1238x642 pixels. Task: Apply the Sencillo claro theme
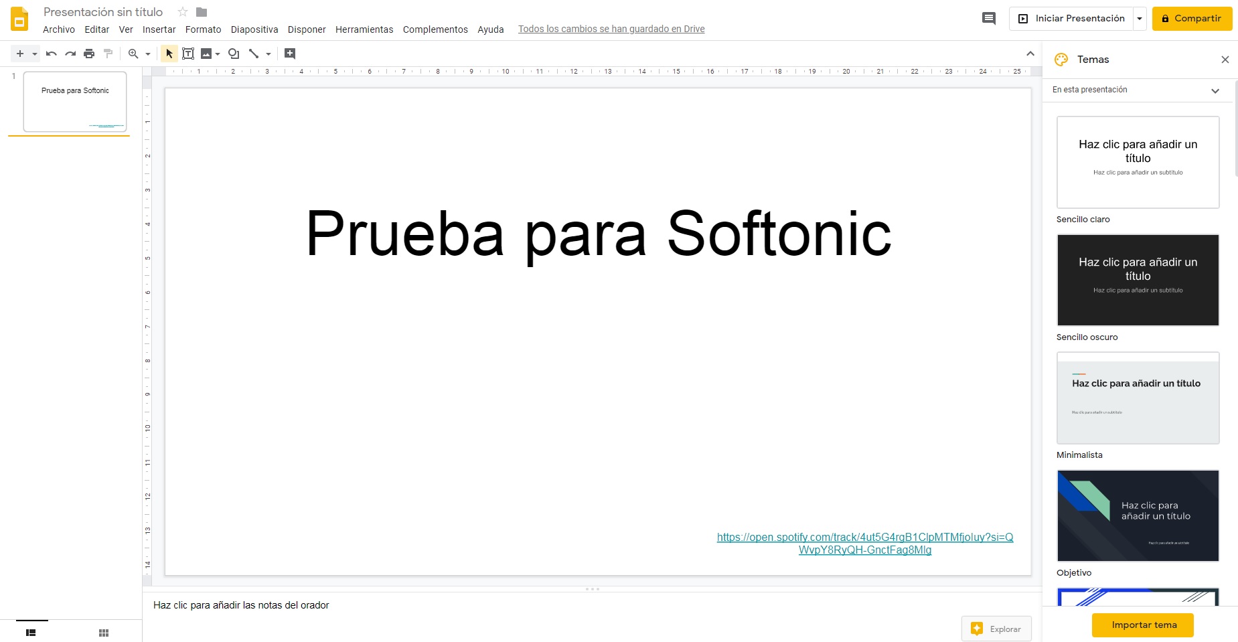(1138, 162)
